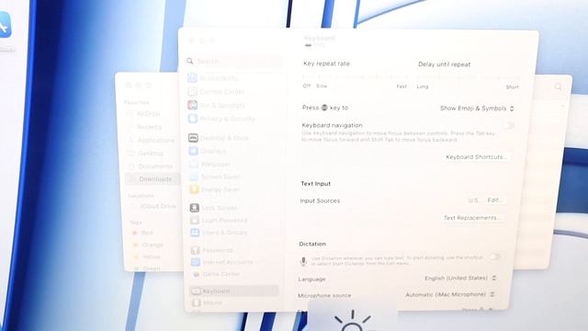Viewport: 588px width, 331px height.
Task: Open Energy Saver icon in sidebar
Action: pyautogui.click(x=194, y=189)
